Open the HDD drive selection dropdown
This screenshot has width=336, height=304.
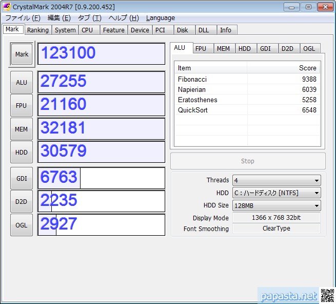276,193
